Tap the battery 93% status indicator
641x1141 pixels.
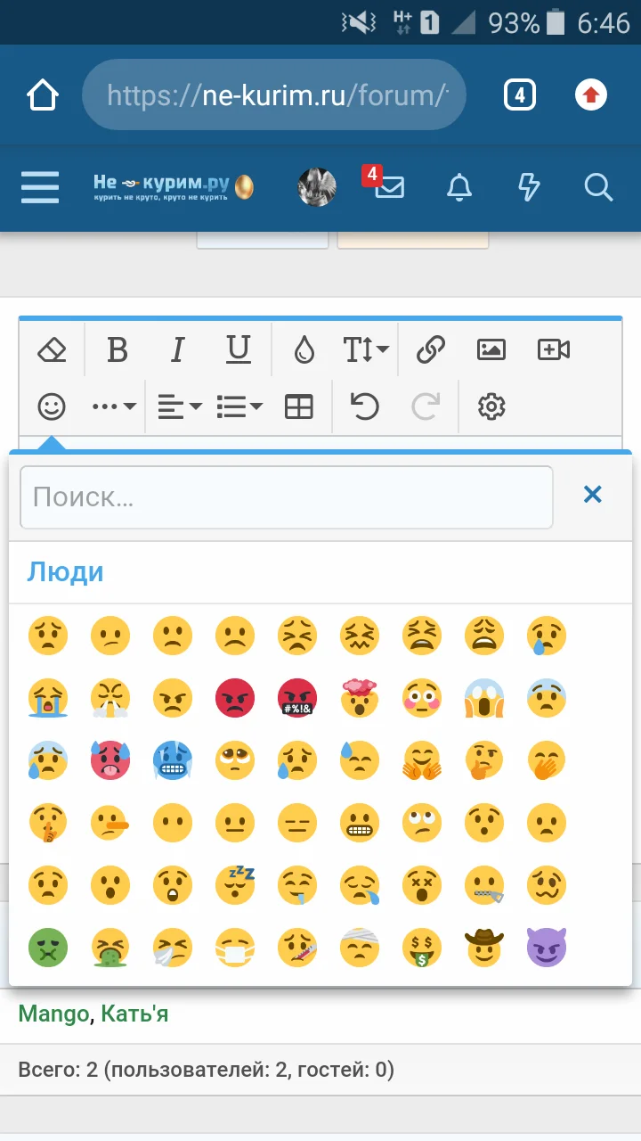coord(527,22)
